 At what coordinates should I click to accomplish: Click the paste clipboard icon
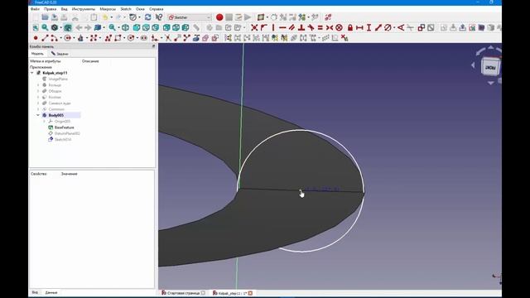click(x=94, y=17)
